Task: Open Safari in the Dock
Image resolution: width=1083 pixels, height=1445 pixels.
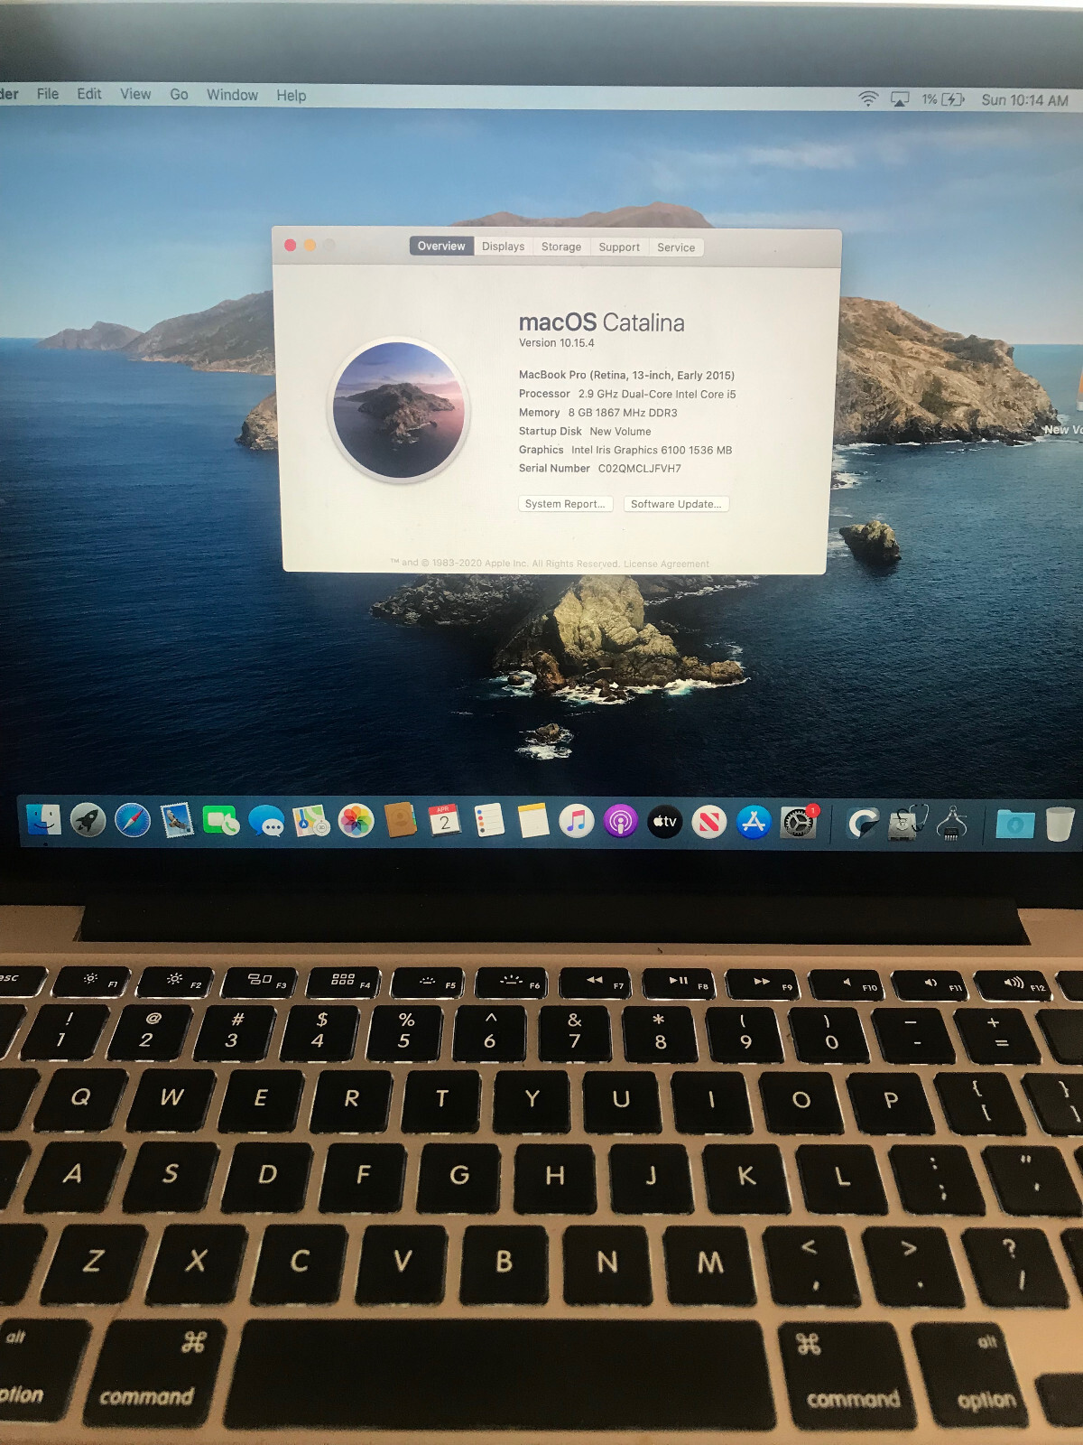Action: 133,820
